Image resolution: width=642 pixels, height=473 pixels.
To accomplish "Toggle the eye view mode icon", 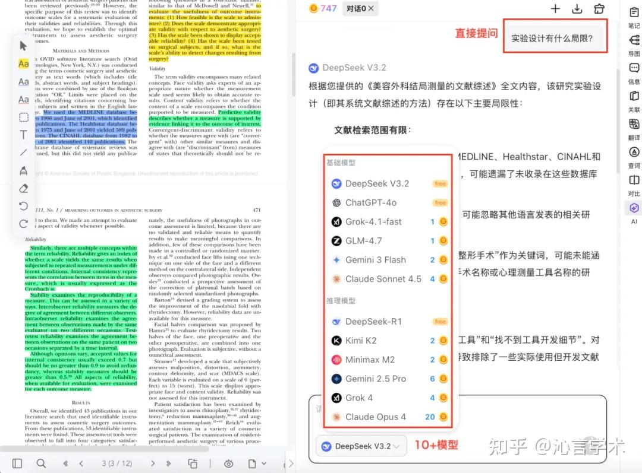I will click(x=228, y=464).
